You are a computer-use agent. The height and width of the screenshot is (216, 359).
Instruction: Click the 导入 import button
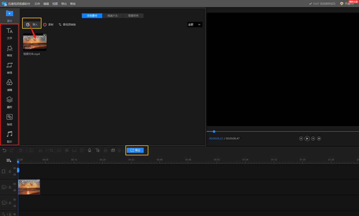click(x=32, y=25)
